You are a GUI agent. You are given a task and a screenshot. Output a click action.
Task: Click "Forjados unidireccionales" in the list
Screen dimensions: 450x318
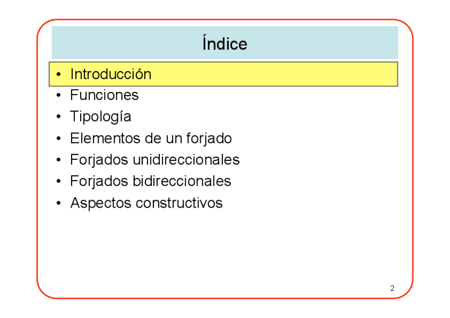(154, 160)
